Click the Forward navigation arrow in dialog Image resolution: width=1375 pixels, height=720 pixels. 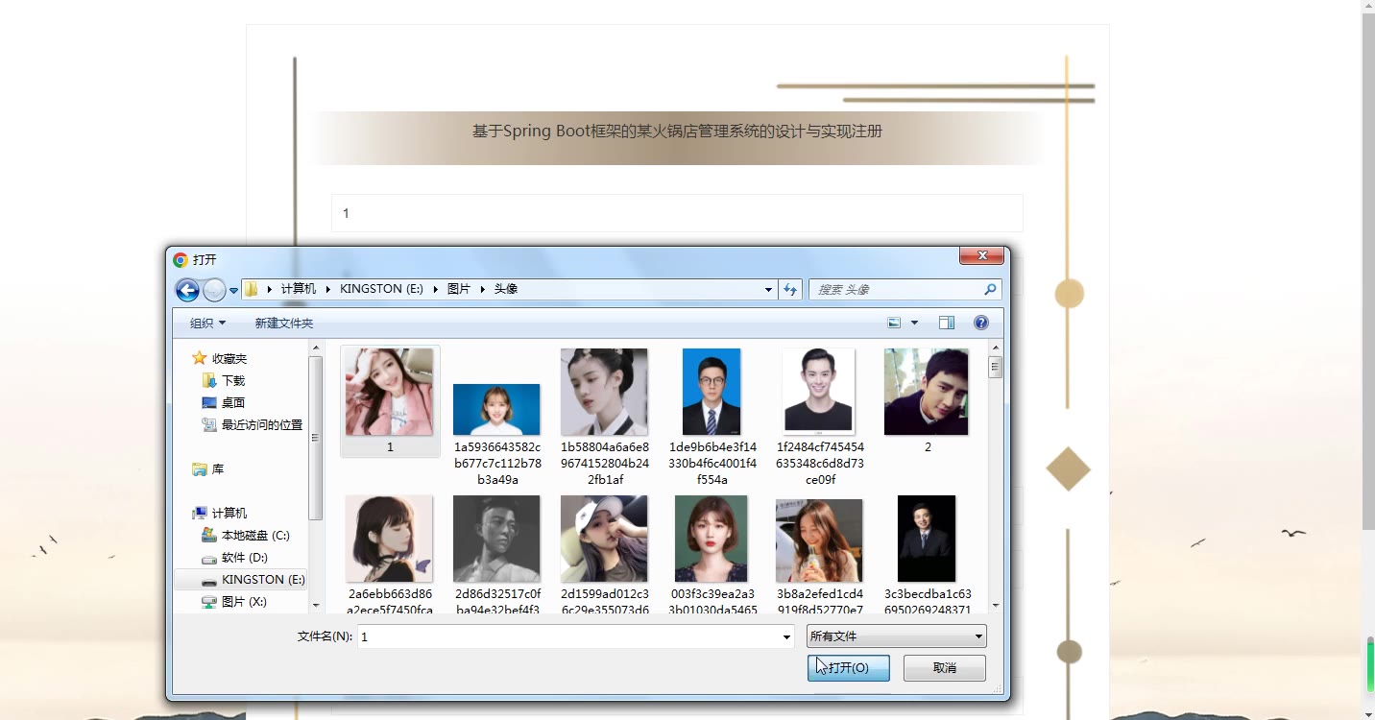[x=214, y=290]
